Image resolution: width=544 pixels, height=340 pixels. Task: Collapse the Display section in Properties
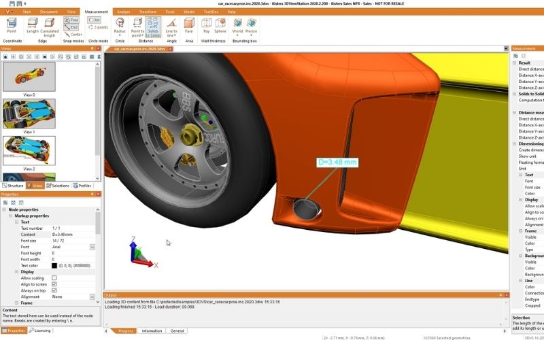point(16,272)
